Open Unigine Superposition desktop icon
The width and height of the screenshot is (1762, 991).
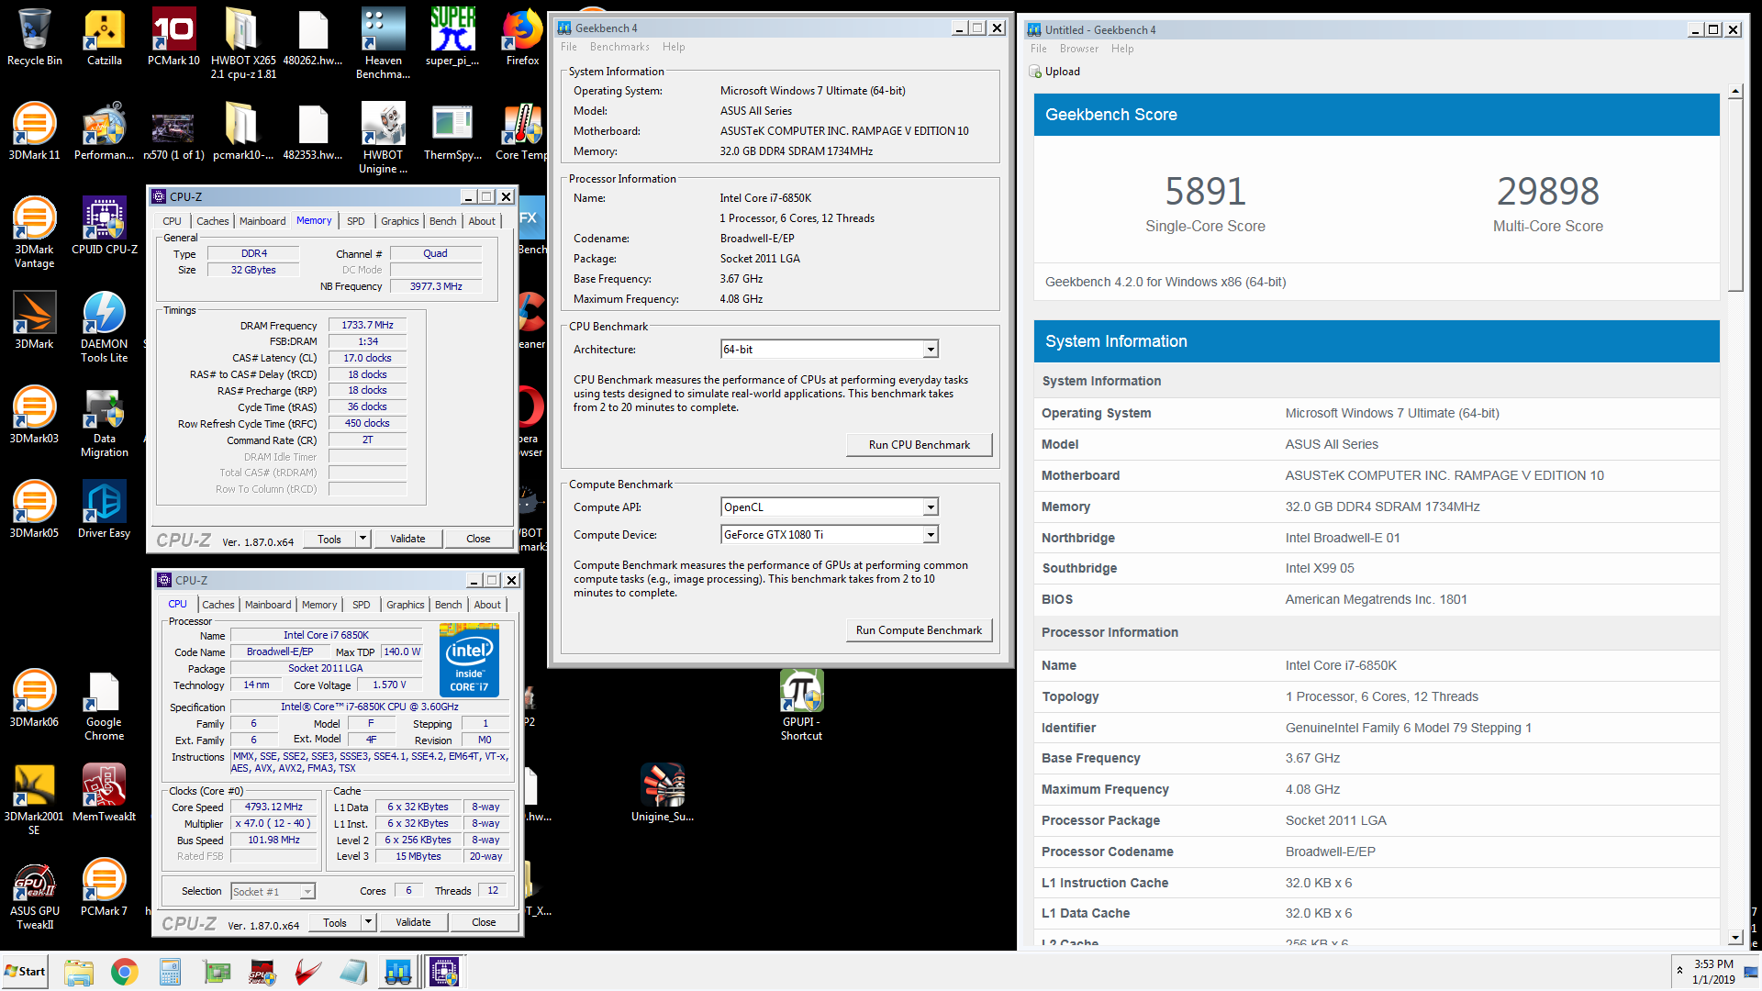click(662, 793)
